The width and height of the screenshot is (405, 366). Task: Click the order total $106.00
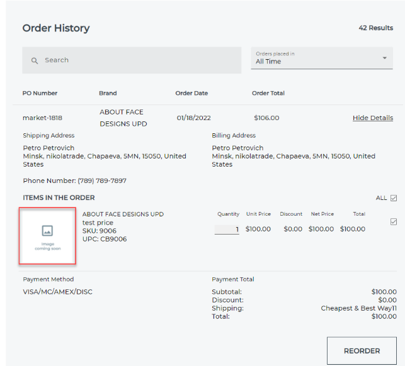[x=266, y=118]
